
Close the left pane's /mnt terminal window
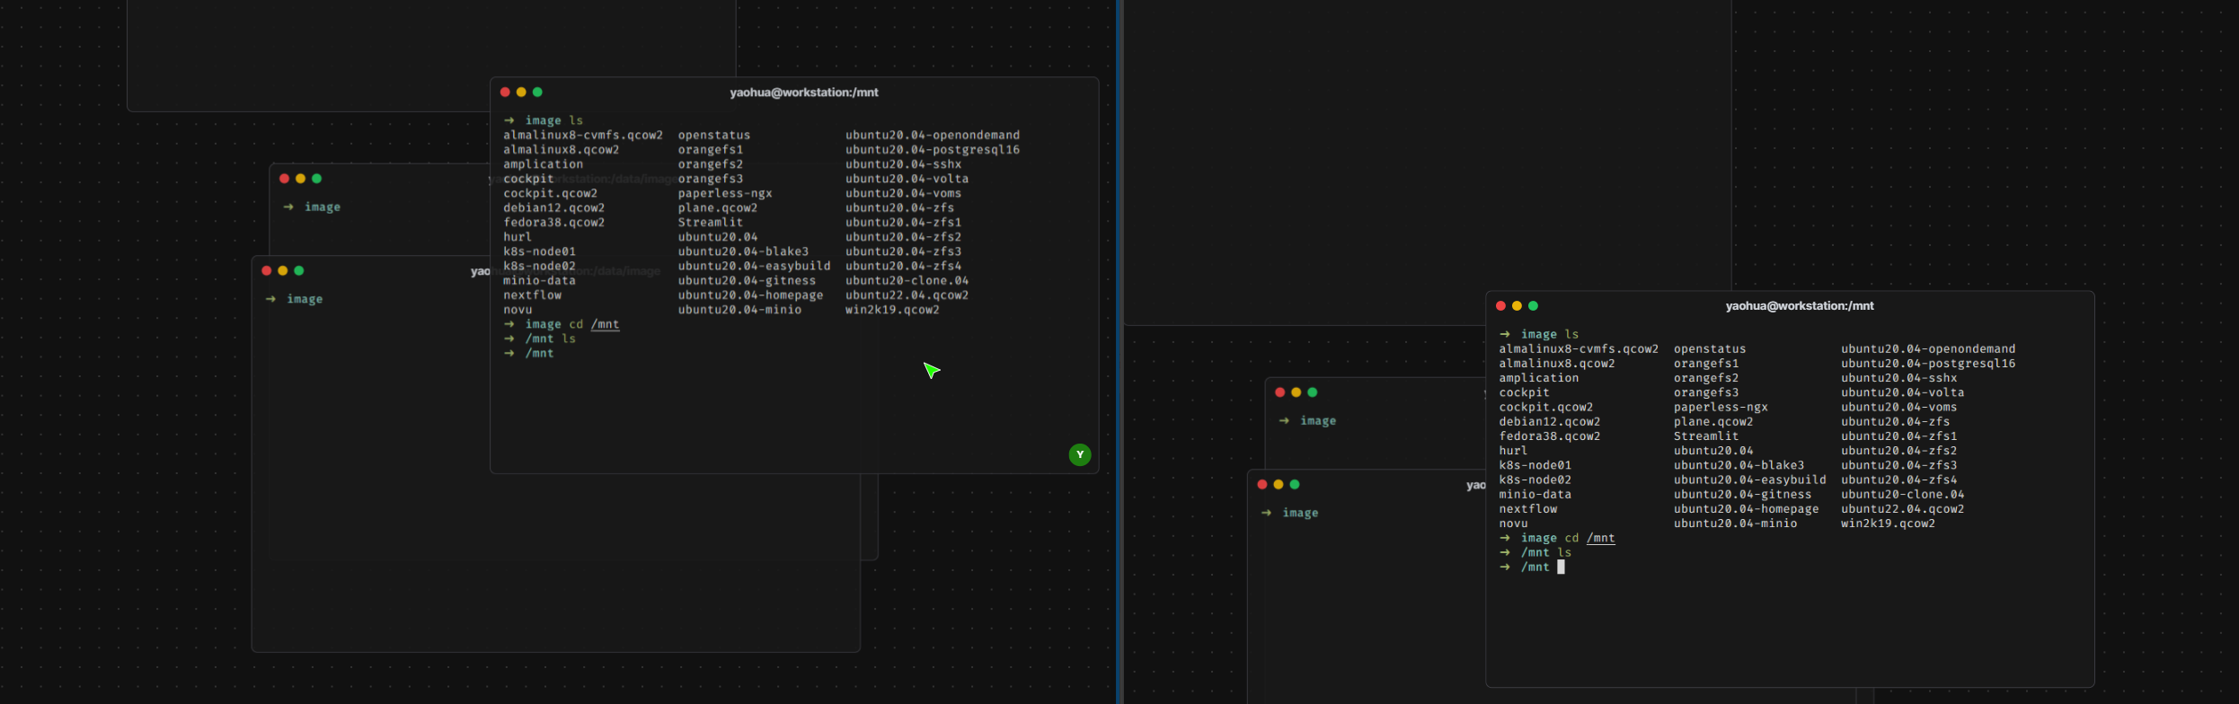[x=505, y=92]
